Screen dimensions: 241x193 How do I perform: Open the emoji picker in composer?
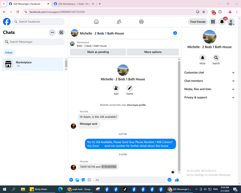169,180
